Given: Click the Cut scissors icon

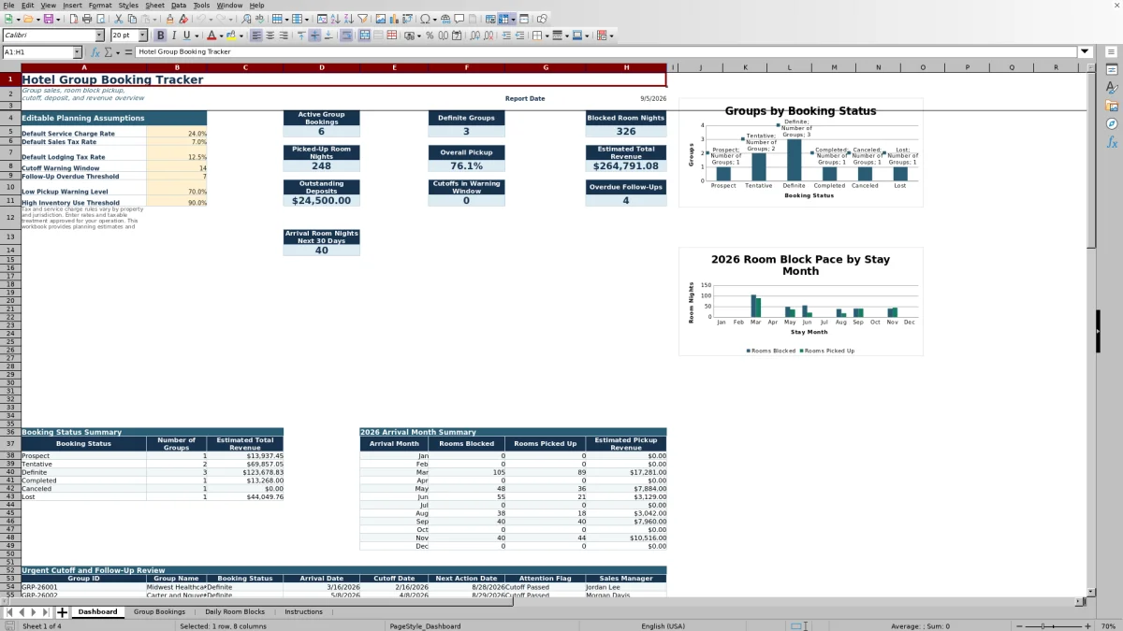Looking at the screenshot, I should [119, 19].
